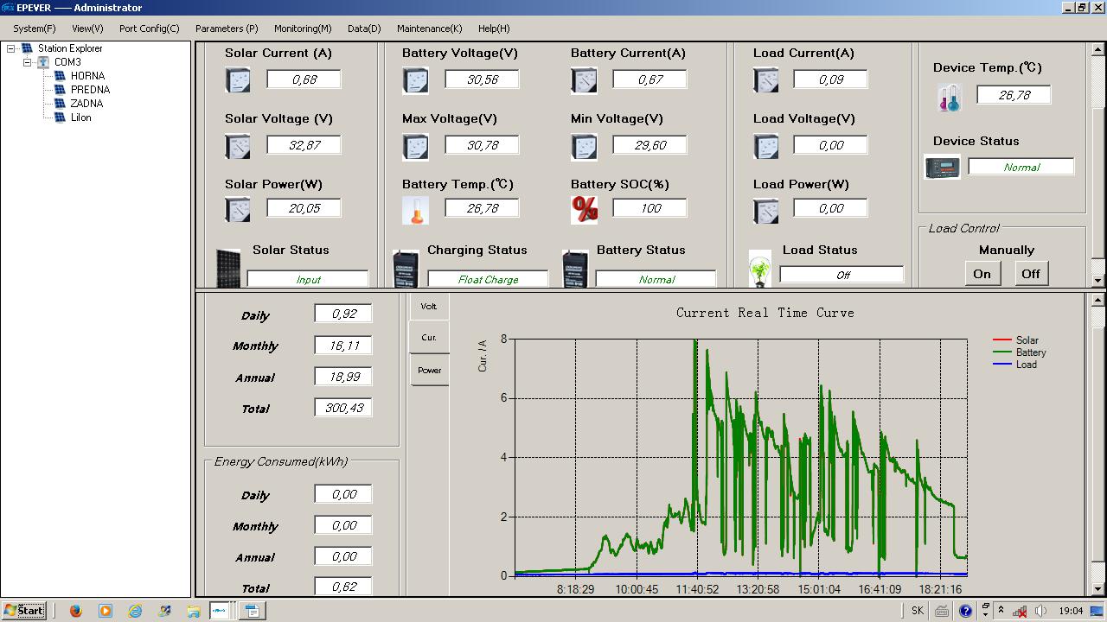The image size is (1107, 622).
Task: Click the Battery Temp thermometer icon
Action: (415, 209)
